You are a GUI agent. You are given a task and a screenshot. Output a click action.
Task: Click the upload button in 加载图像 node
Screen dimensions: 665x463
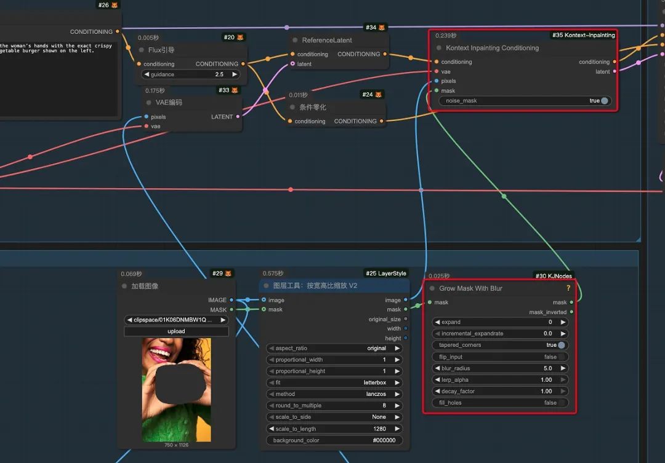coord(176,331)
